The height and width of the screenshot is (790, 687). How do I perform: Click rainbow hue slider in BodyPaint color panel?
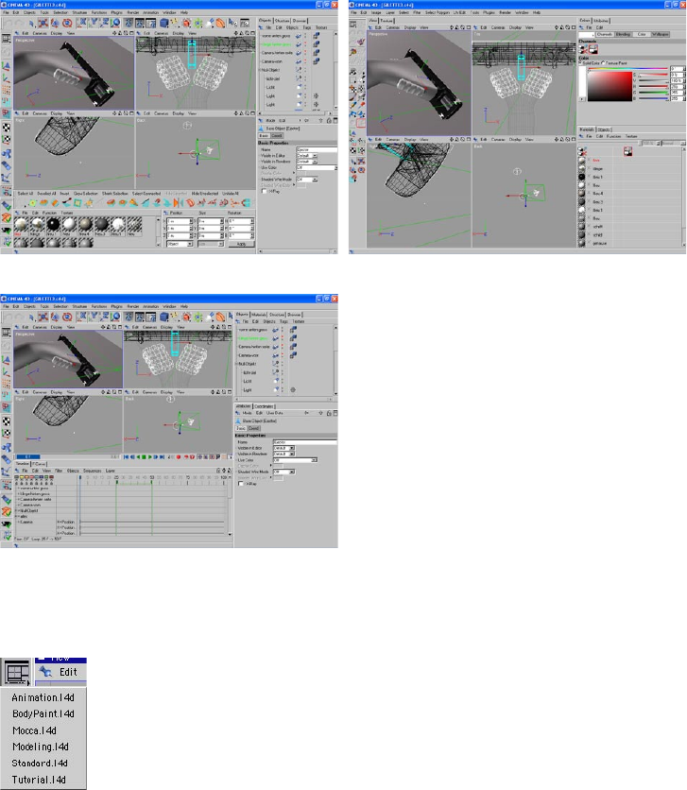tap(628, 68)
